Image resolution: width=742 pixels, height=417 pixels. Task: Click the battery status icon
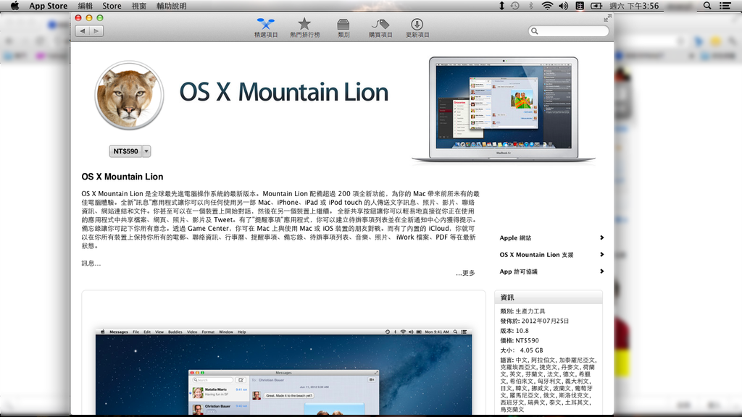pos(596,6)
